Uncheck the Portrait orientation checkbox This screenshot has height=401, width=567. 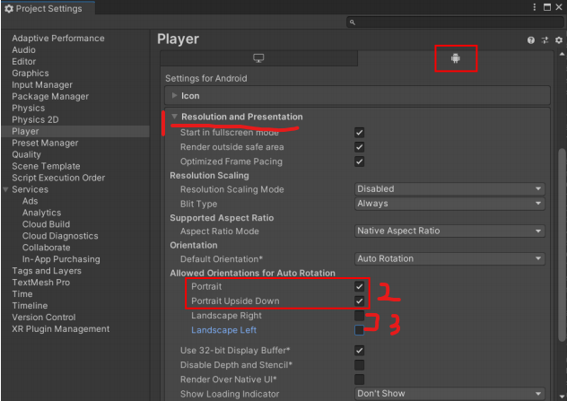[359, 286]
